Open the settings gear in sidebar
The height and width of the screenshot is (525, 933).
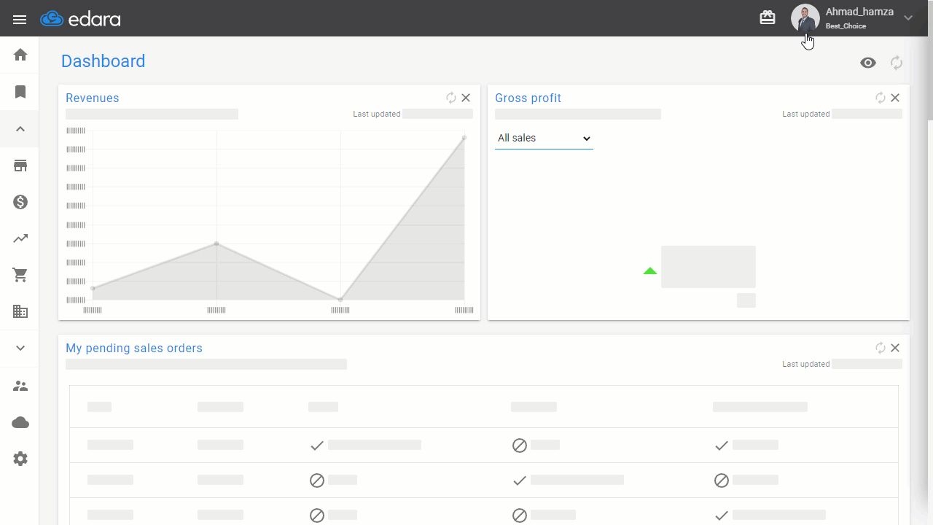click(20, 459)
